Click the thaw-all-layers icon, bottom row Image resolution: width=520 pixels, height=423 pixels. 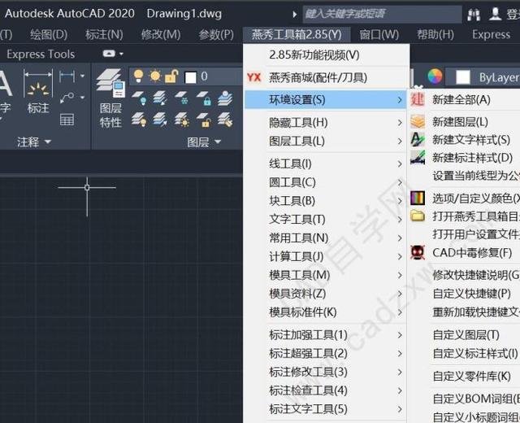click(181, 120)
